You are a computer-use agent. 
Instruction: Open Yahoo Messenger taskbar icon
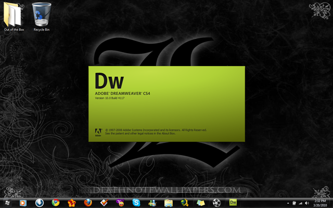[x=120, y=203]
